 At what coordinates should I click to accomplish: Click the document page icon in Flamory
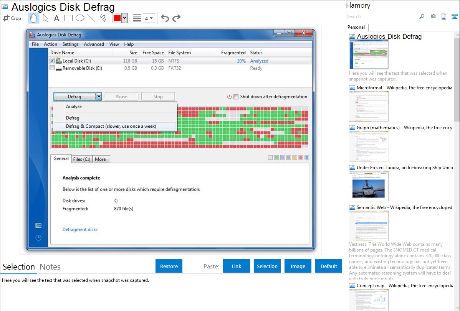[444, 16]
